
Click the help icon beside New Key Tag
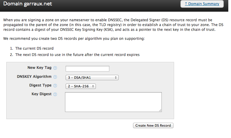[55, 68]
